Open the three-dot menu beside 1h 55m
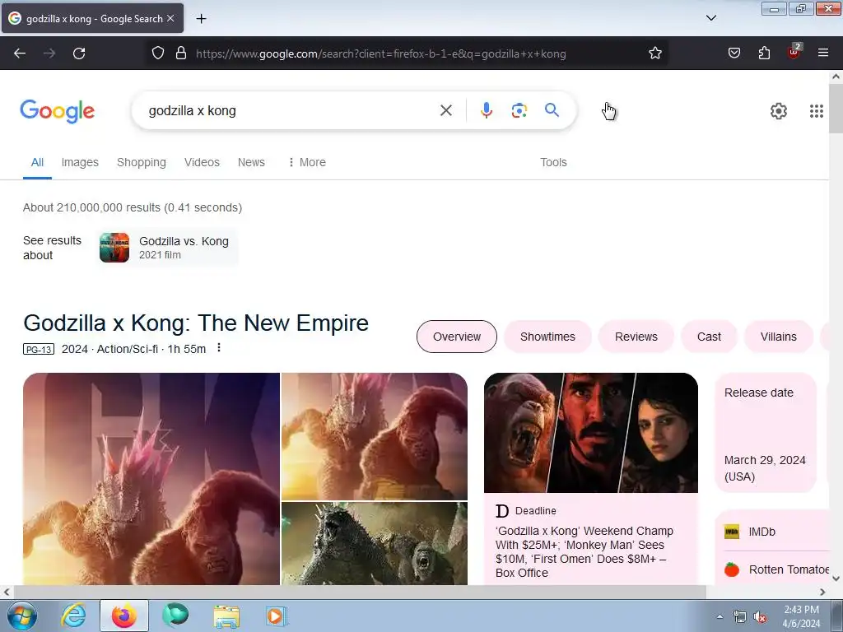The width and height of the screenshot is (843, 632). pos(219,348)
